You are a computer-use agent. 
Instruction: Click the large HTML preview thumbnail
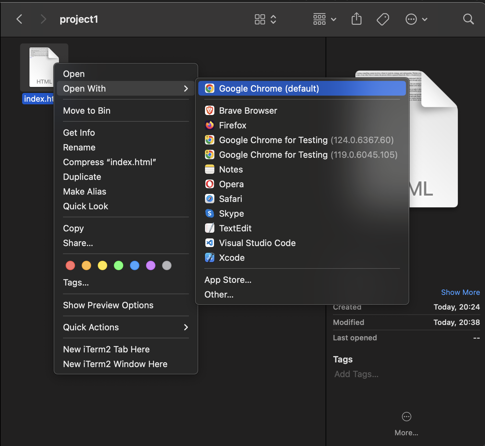433,139
